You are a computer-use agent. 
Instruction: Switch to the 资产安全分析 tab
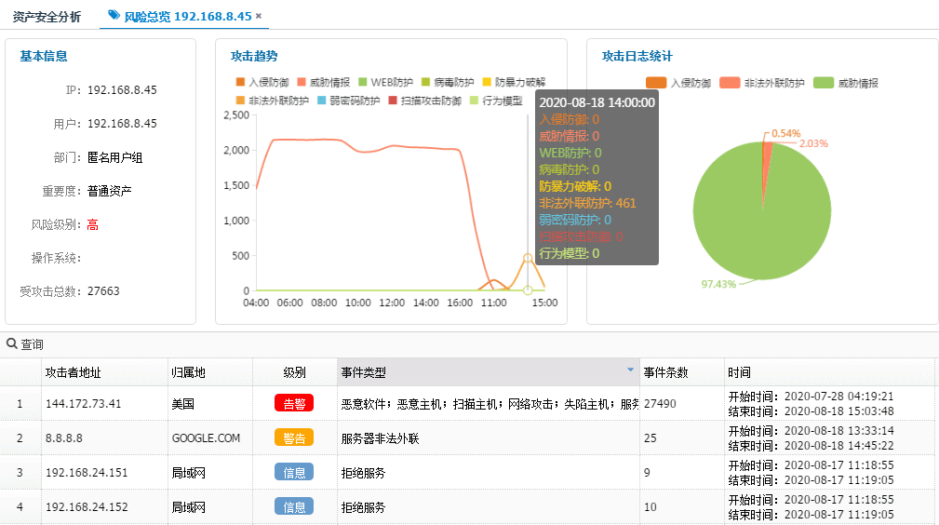47,17
